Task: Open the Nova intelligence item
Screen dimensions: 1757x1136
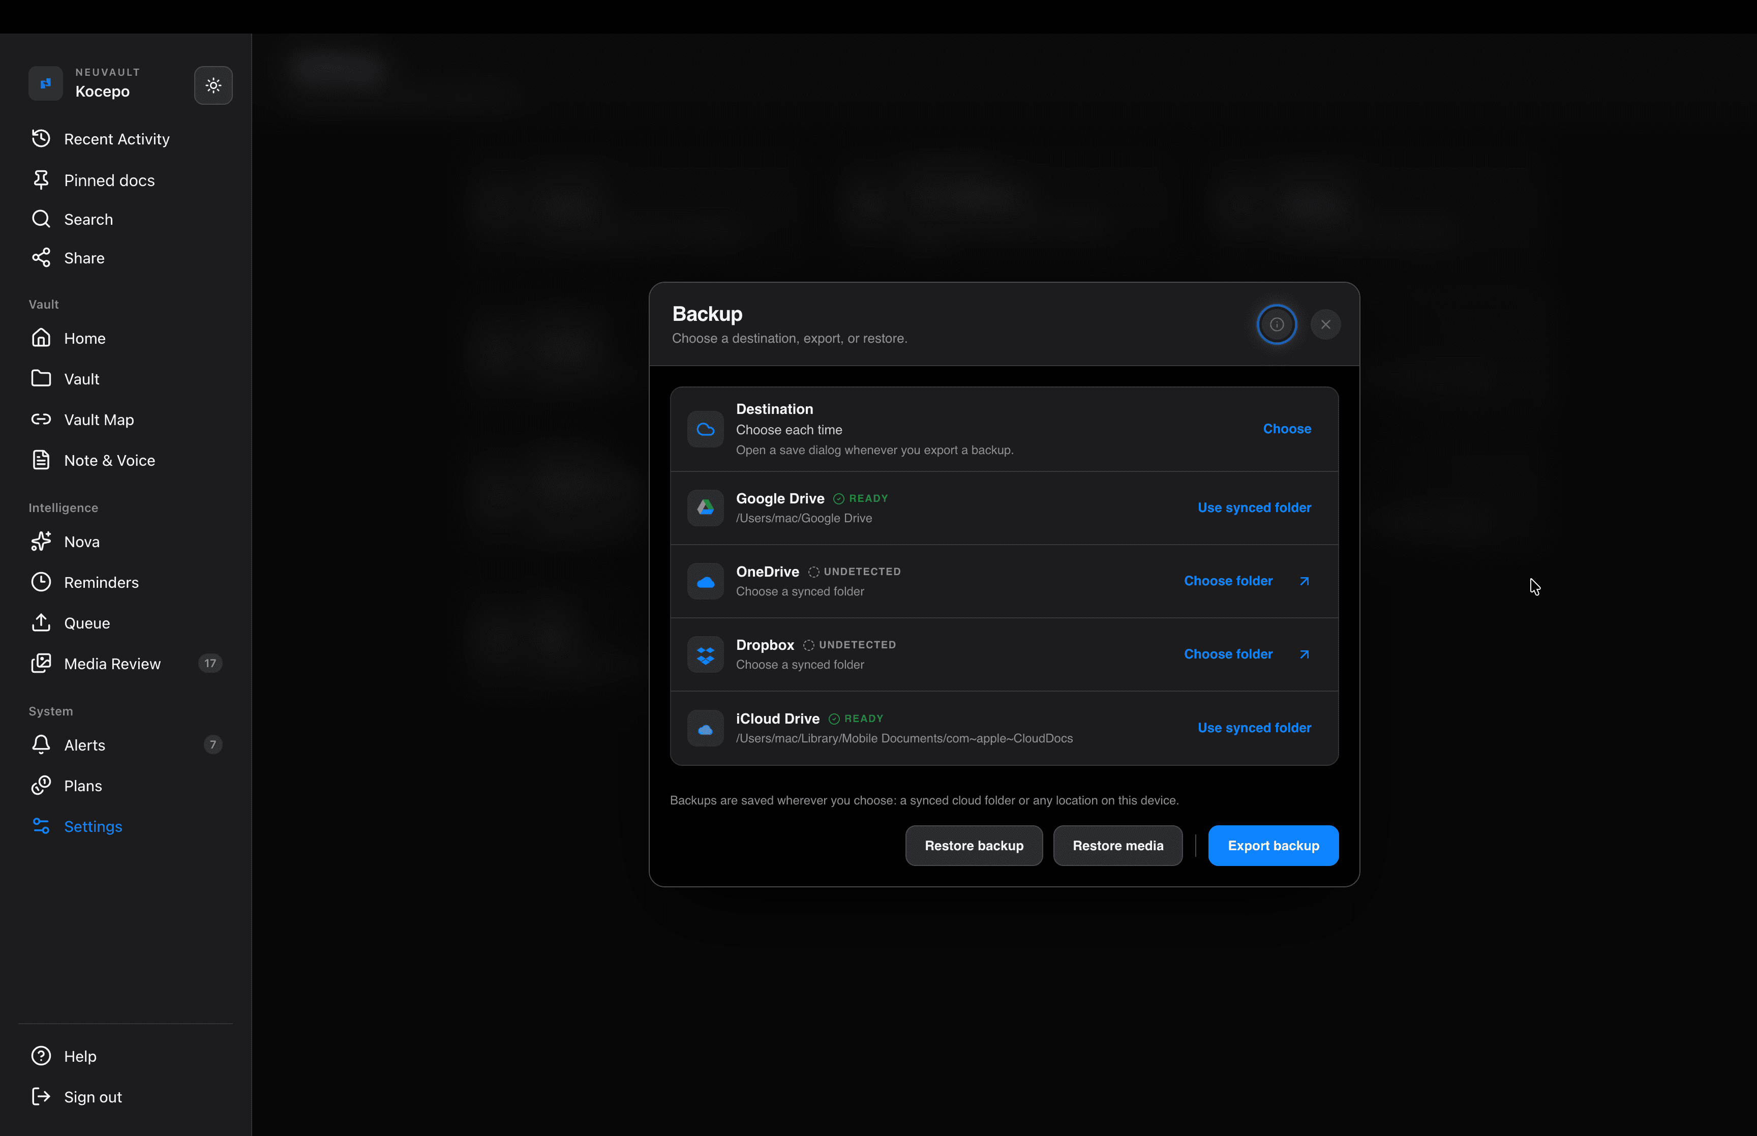Action: 126,542
